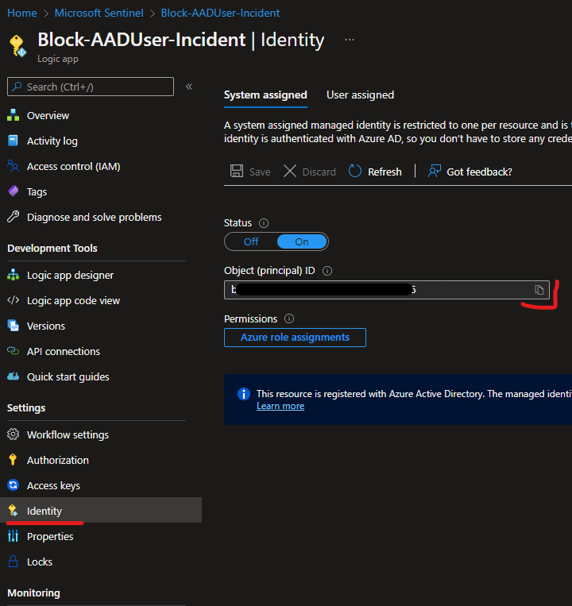The width and height of the screenshot is (572, 606).
Task: Click the Versions icon in sidebar
Action: pos(14,326)
